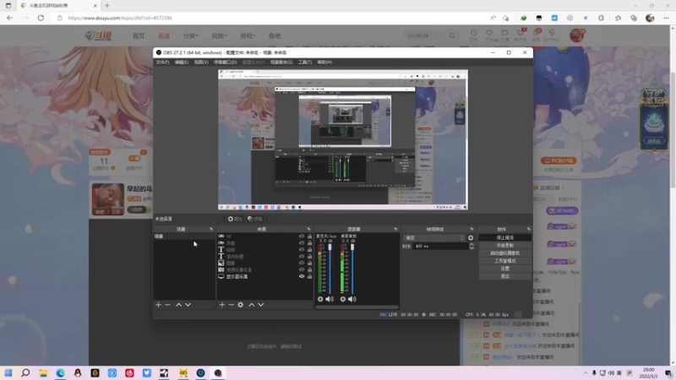676x380 pixels.
Task: Add a new scene with the plus icon in Scenes panel
Action: click(158, 305)
